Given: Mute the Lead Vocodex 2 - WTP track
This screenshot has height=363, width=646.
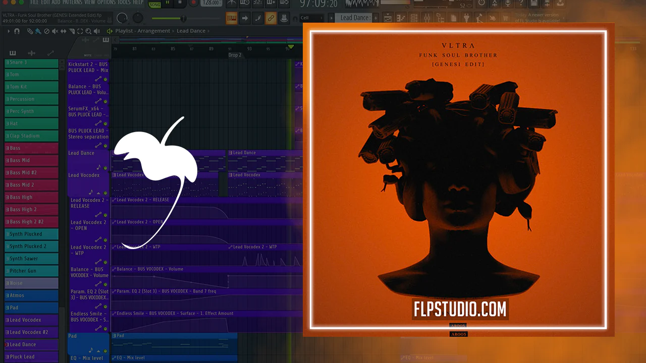Looking at the screenshot, I should click(105, 262).
